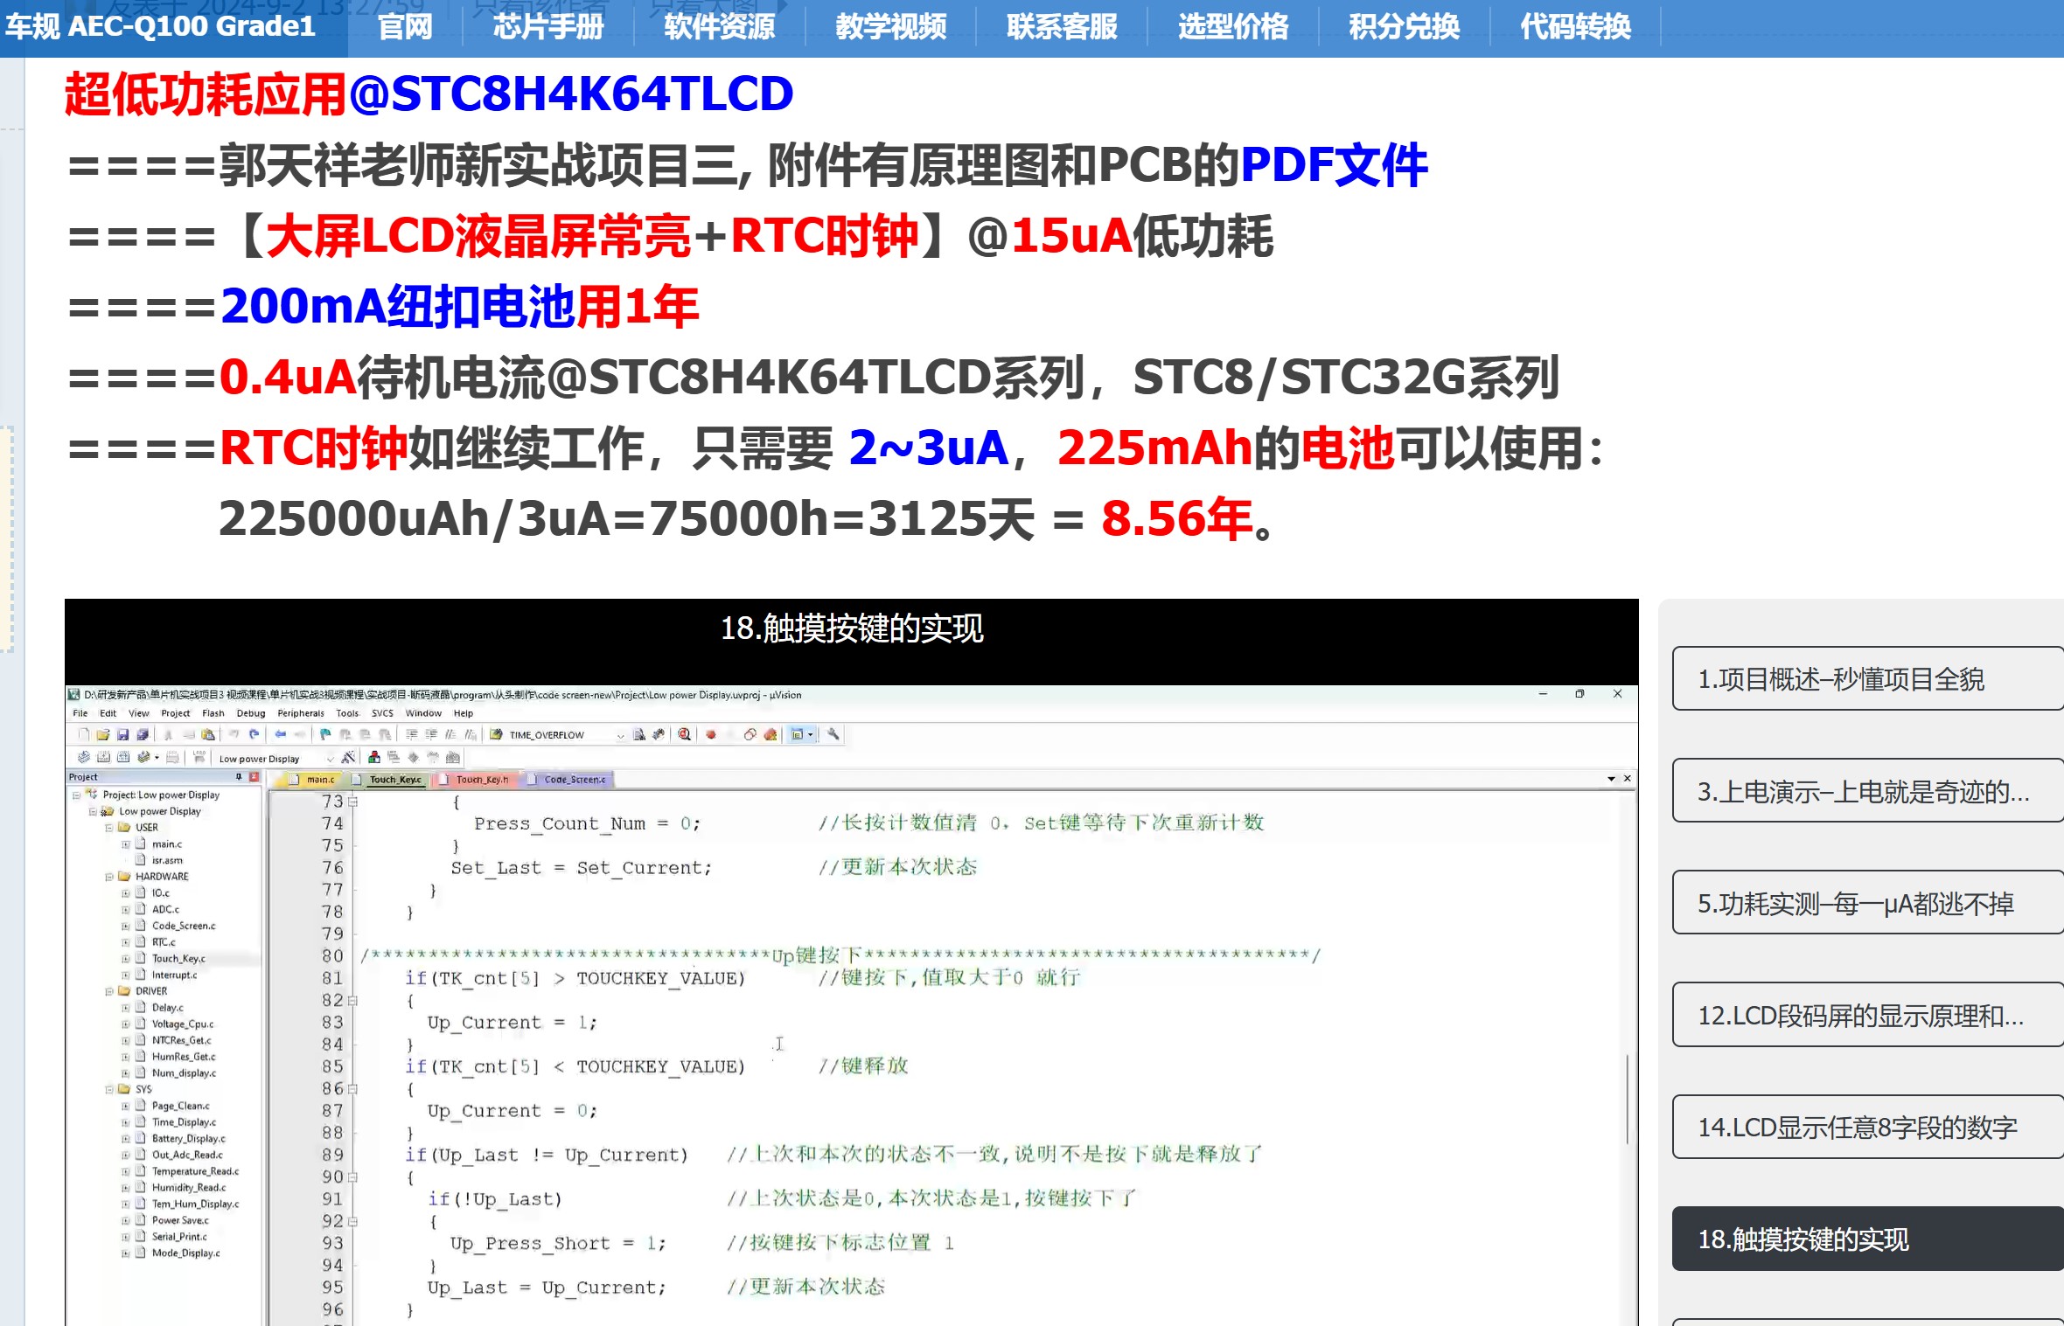Screen dimensions: 2064x1326
Task: Open the 选型价格 navigation link
Action: [1233, 26]
